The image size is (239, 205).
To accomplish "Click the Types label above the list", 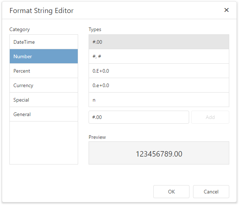I will point(95,30).
